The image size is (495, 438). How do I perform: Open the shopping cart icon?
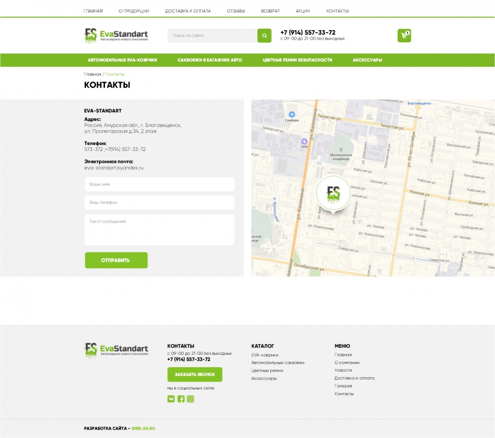404,36
